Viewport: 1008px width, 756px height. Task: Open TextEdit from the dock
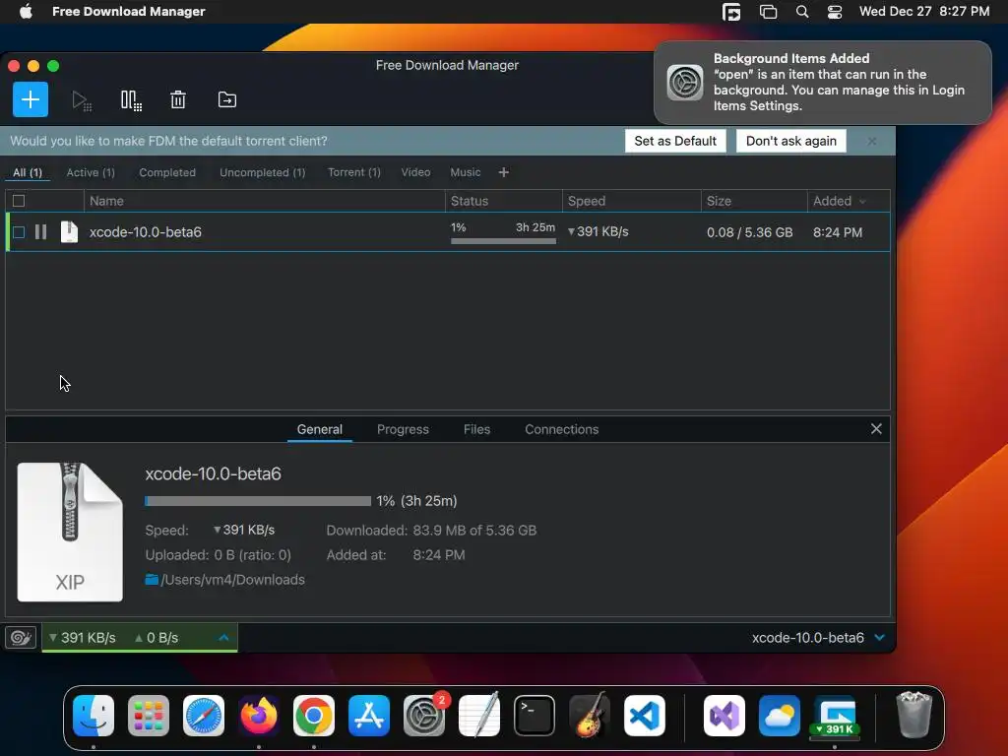click(479, 715)
